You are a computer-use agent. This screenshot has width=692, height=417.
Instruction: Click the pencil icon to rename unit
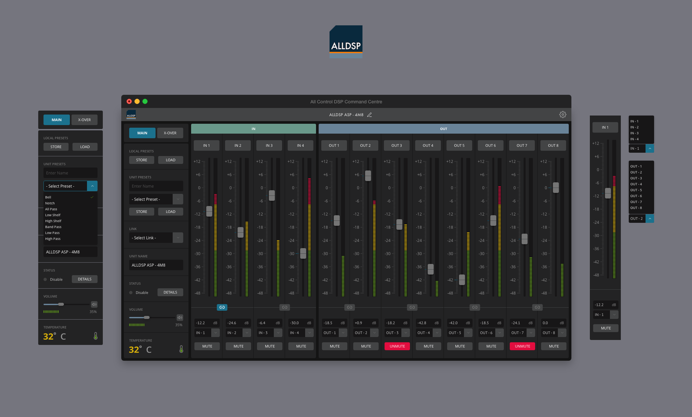(369, 115)
